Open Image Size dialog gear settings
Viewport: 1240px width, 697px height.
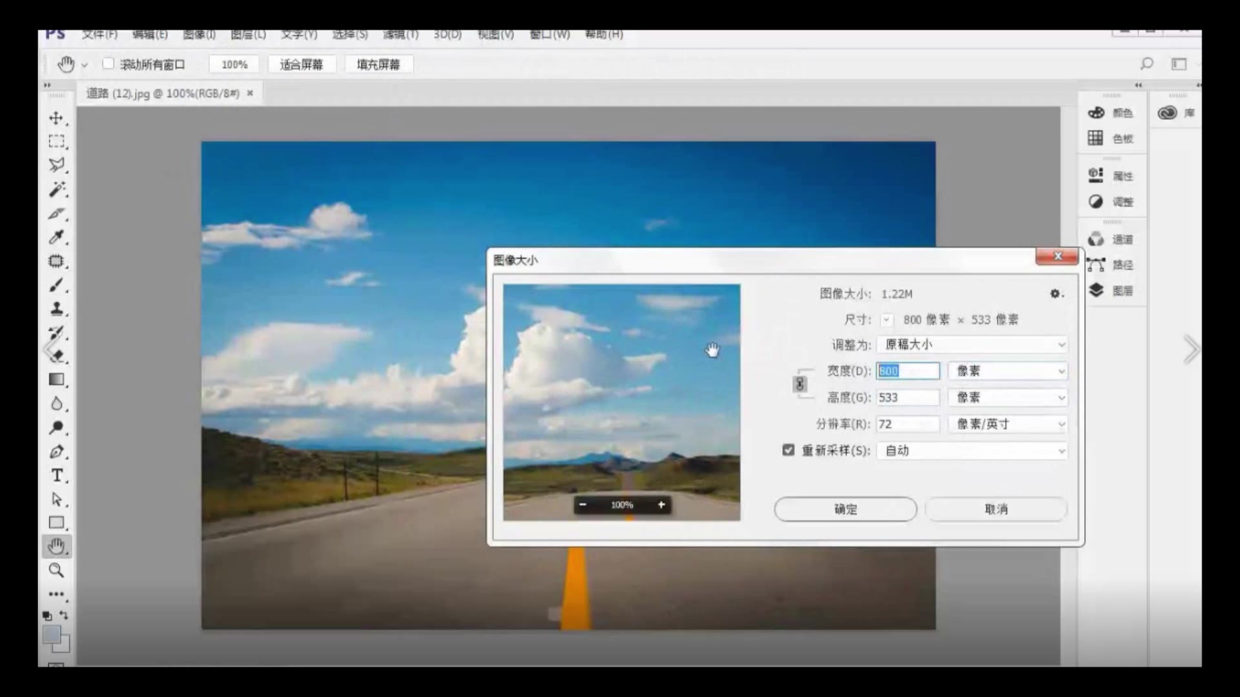tap(1056, 294)
